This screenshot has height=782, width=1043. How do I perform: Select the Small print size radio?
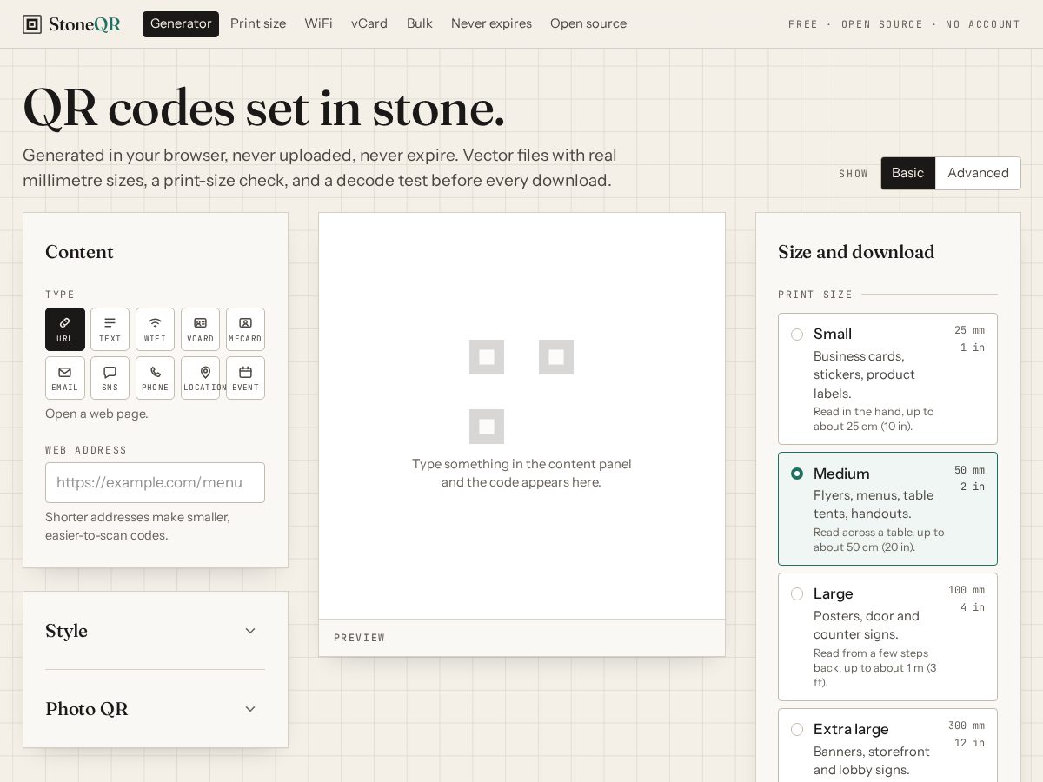(797, 335)
